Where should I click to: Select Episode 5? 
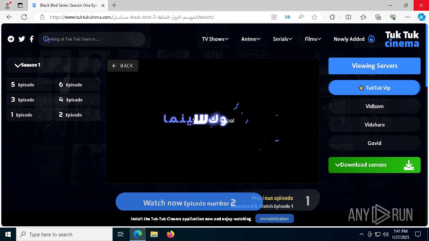[29, 85]
